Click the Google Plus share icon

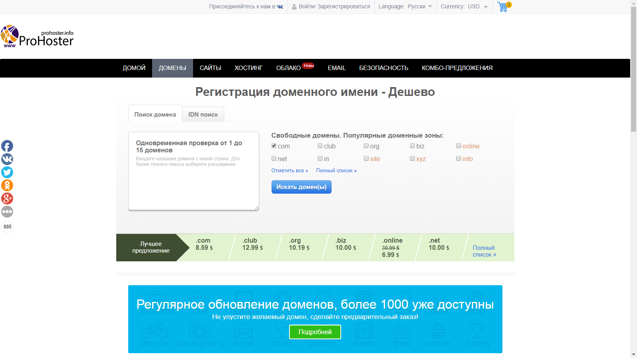tap(7, 198)
